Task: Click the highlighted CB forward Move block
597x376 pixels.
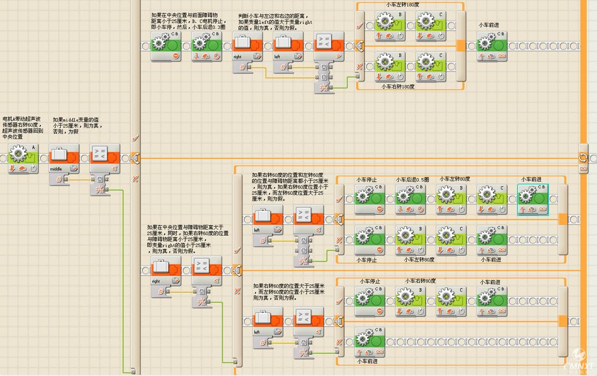Action: coord(533,199)
